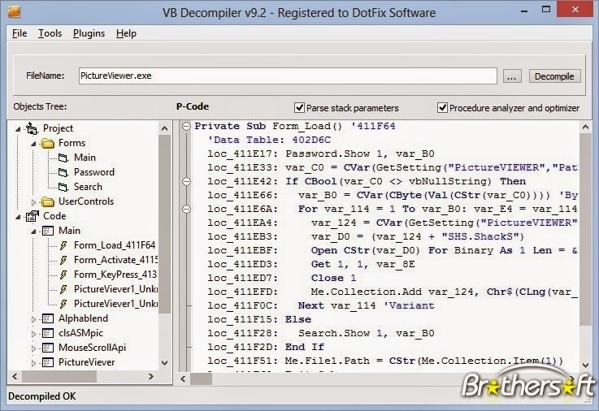This screenshot has height=411, width=599.
Task: Collapse the Code tree node
Action: [x=18, y=217]
